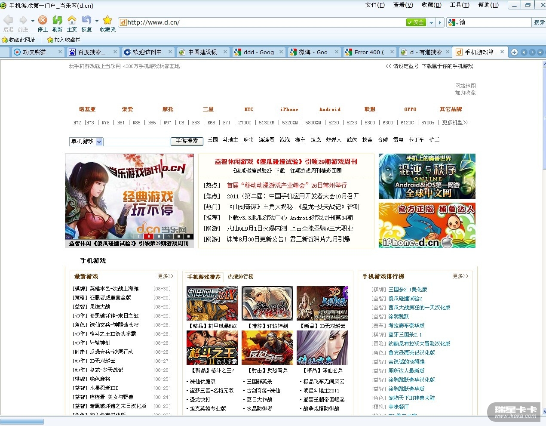Click the 诺基亚 brand link
Screen dimensions: 546x426
87,109
